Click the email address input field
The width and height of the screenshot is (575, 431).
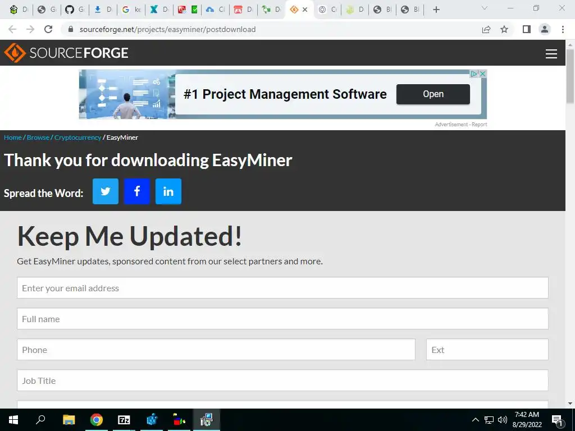click(x=283, y=288)
